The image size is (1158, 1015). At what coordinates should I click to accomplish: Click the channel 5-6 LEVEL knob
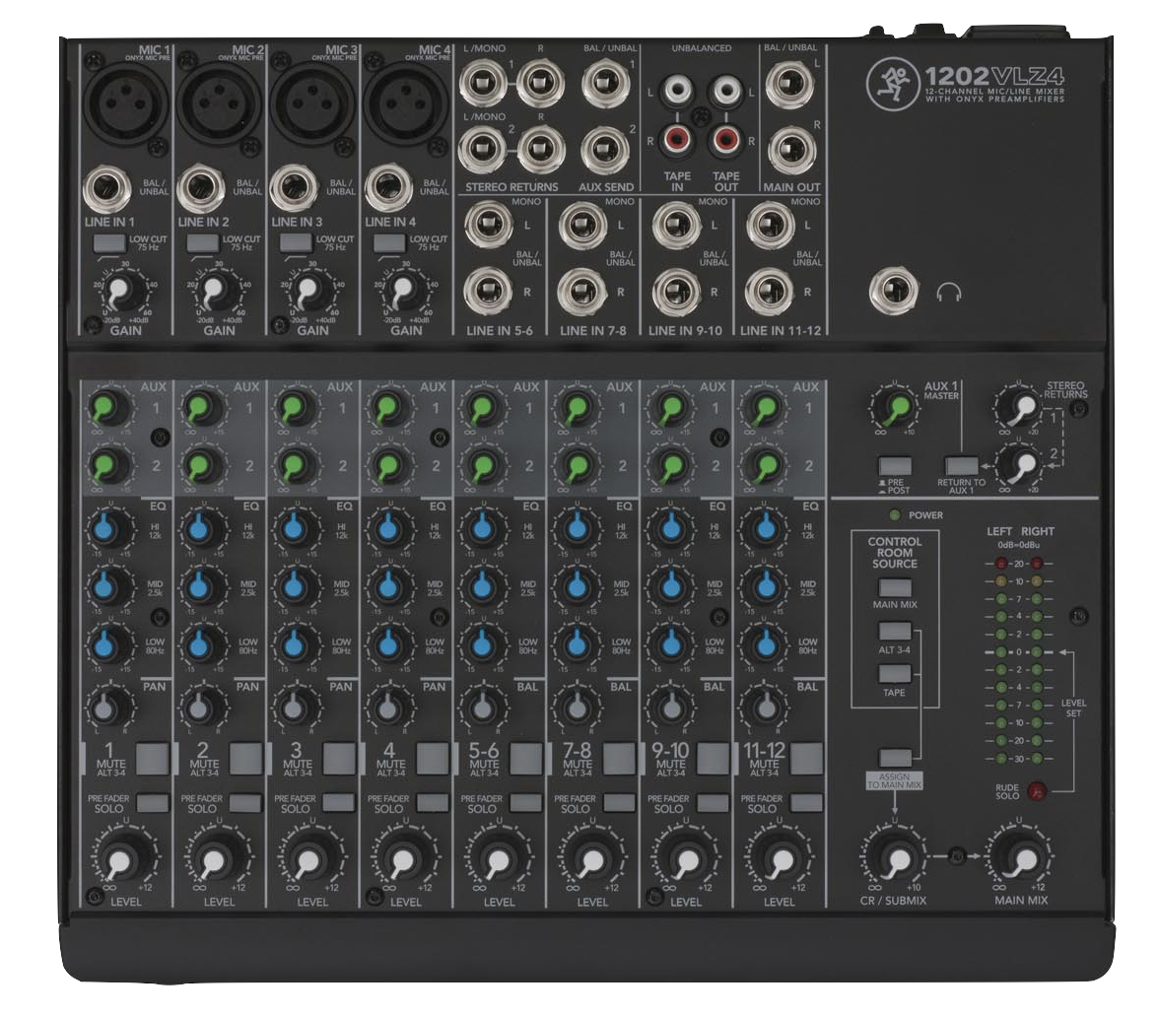(496, 859)
